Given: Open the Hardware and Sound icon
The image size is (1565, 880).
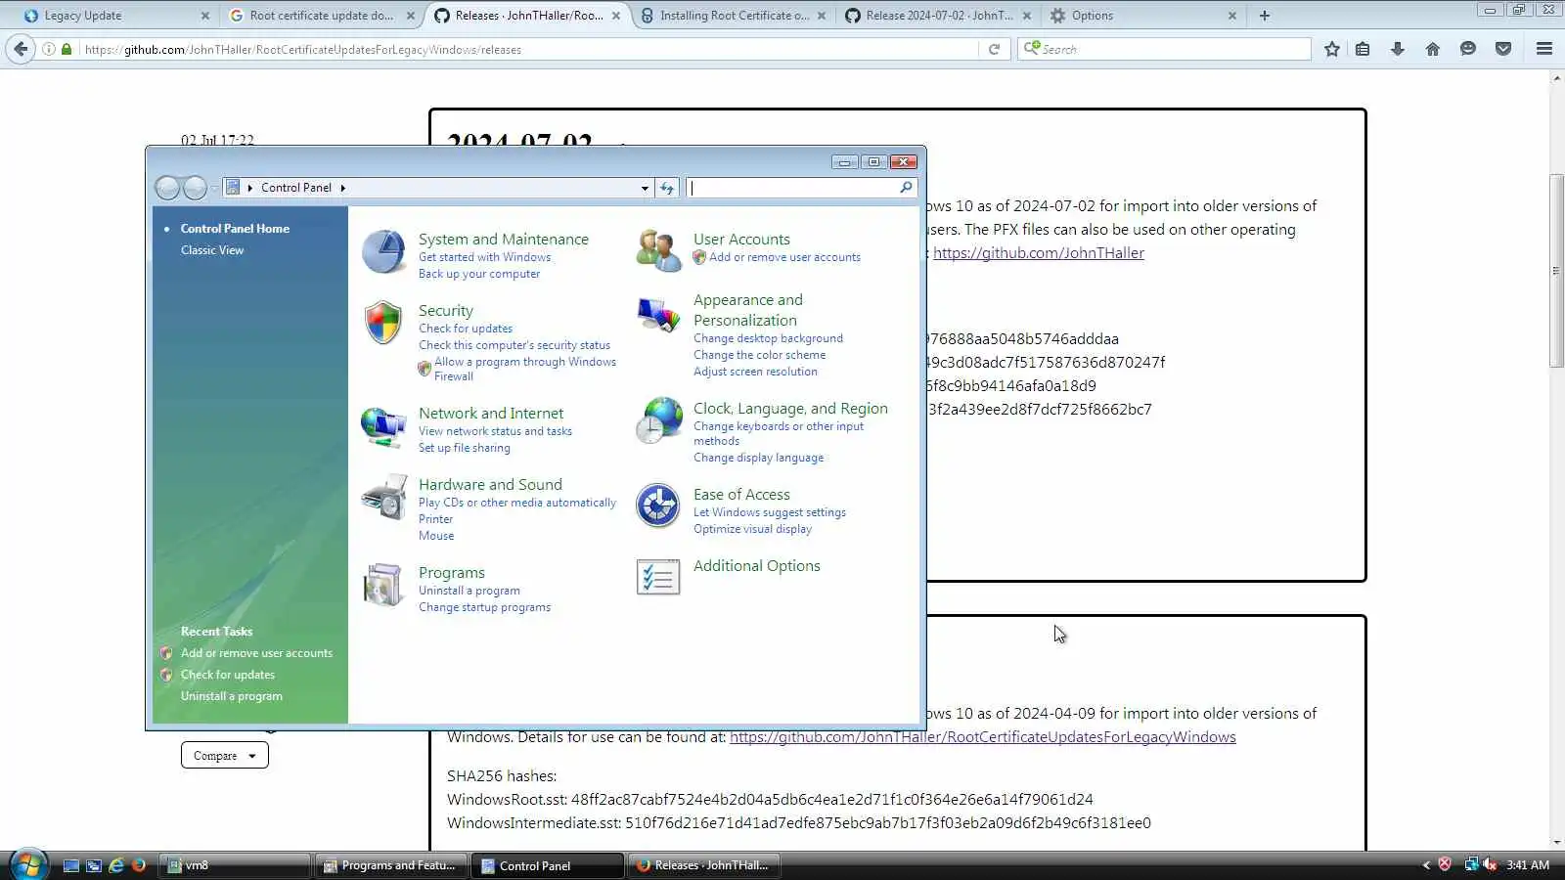Looking at the screenshot, I should pyautogui.click(x=383, y=497).
